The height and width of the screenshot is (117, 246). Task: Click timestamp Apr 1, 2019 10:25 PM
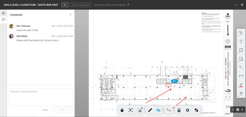62,26
